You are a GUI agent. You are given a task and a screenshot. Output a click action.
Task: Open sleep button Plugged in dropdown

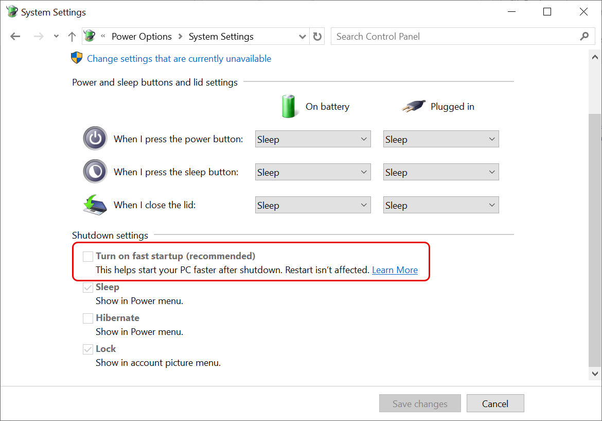(441, 172)
